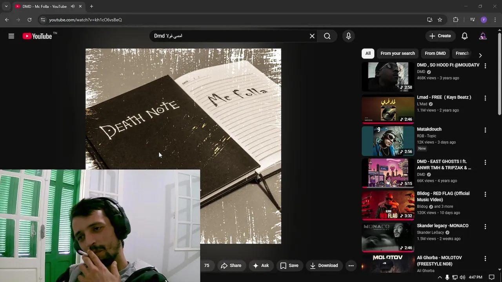
Task: Open options for Matakdouch video
Action: (485, 130)
